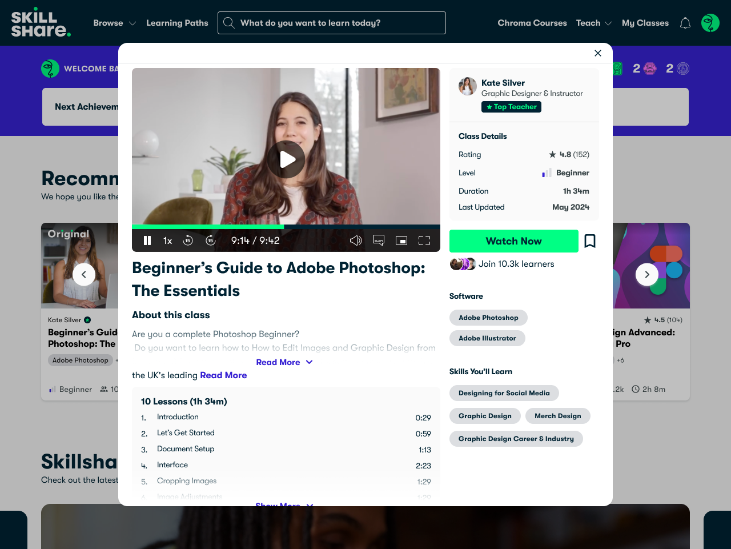The image size is (731, 549).
Task: Click the inline Read More link
Action: tap(223, 375)
